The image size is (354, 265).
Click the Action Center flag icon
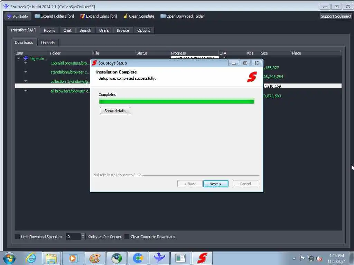(302, 258)
